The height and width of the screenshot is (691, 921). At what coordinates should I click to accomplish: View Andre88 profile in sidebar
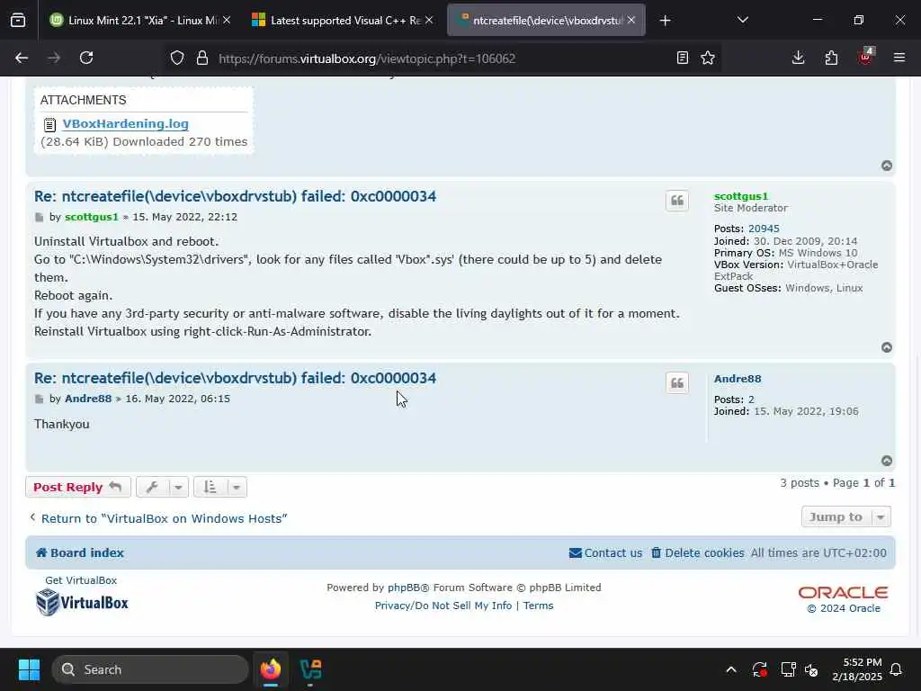[x=738, y=379]
